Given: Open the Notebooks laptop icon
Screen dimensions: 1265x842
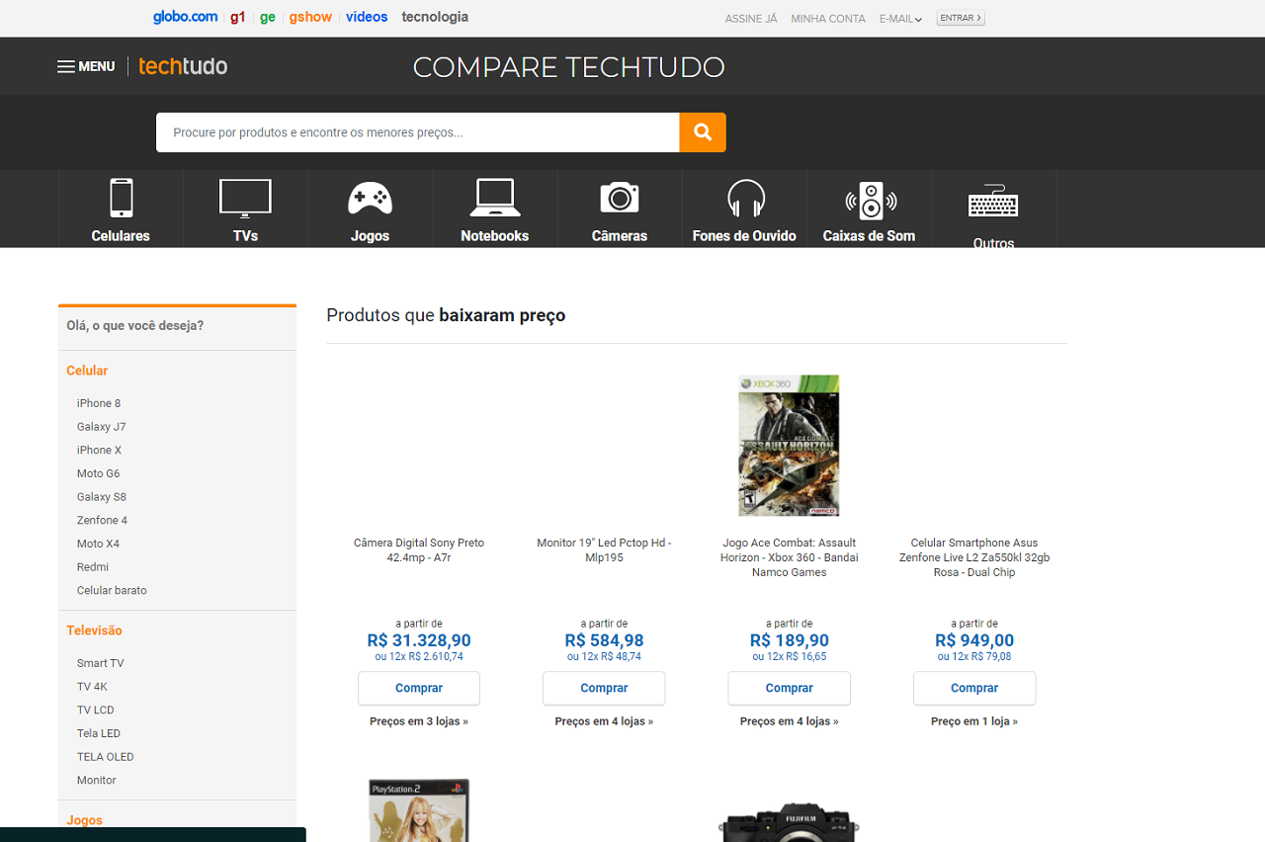Looking at the screenshot, I should (x=494, y=198).
